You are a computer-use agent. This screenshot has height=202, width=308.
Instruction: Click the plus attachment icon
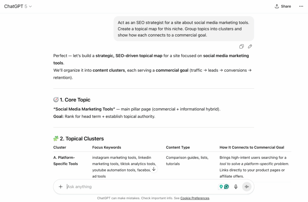[x=60, y=187]
